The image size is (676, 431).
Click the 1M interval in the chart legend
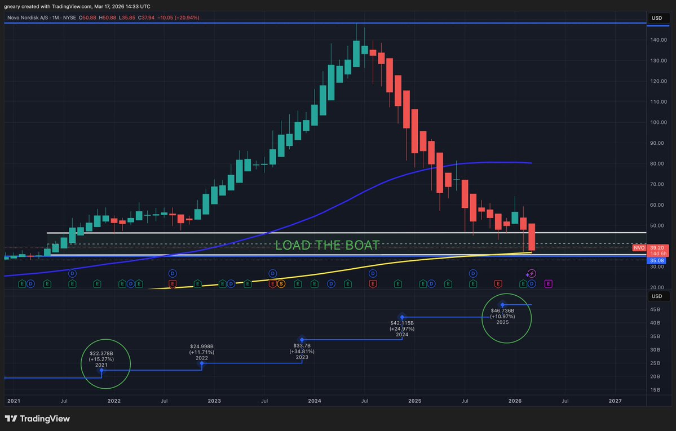pos(56,17)
